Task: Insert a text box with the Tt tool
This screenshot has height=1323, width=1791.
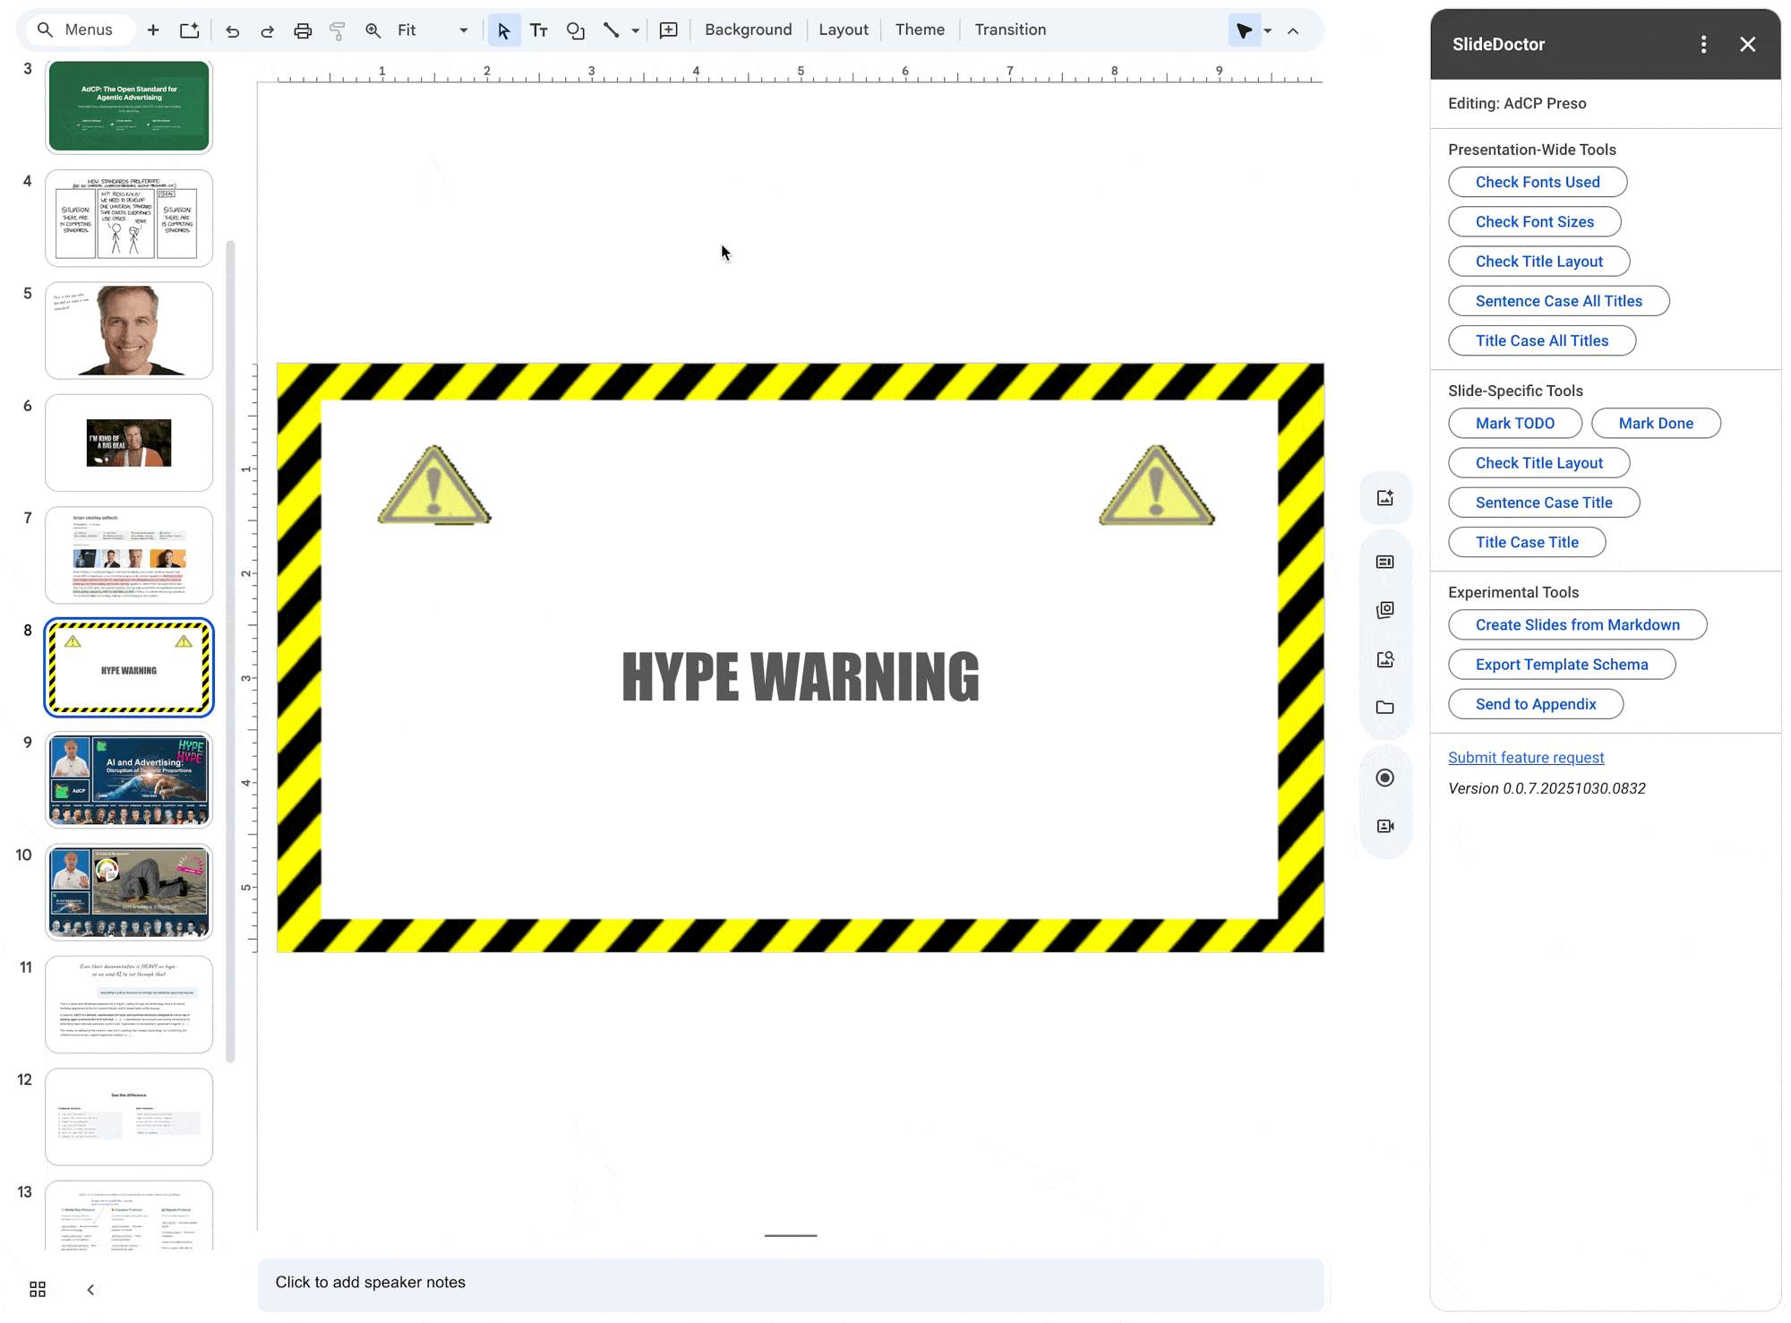Action: [539, 30]
